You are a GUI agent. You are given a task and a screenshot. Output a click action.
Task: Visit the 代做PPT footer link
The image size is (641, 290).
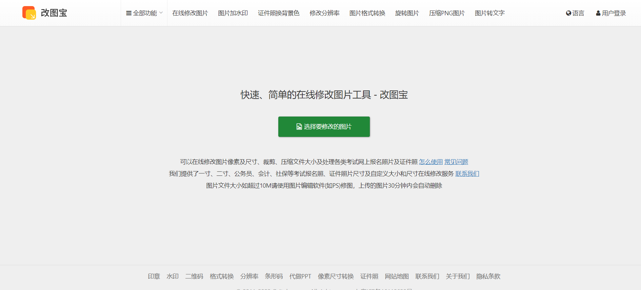coord(300,276)
